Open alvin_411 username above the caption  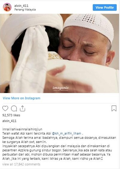click(9, 121)
